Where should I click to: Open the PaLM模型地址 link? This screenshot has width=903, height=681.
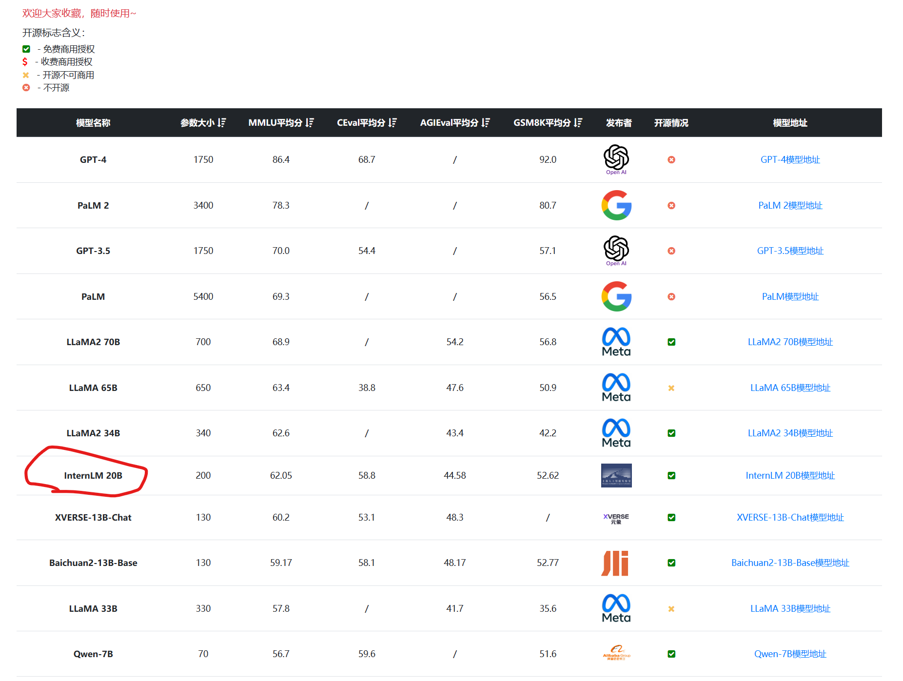(x=790, y=296)
